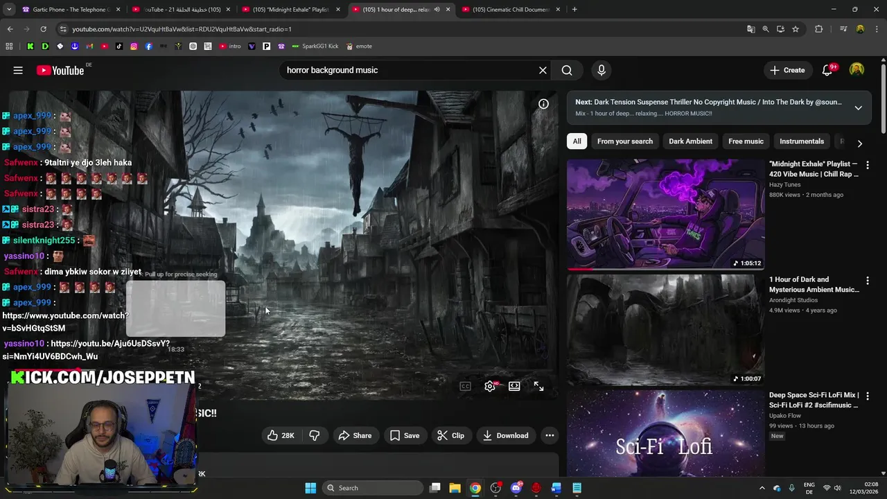Switch player to theater mode
Image resolution: width=887 pixels, height=499 pixels.
(x=514, y=386)
